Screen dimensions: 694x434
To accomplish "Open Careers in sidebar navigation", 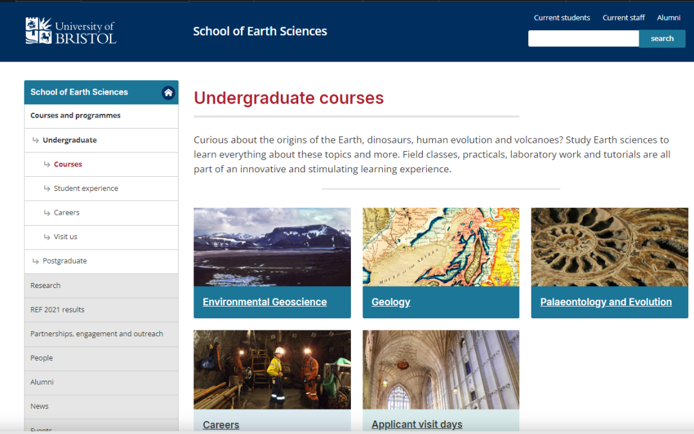I will pos(102,213).
